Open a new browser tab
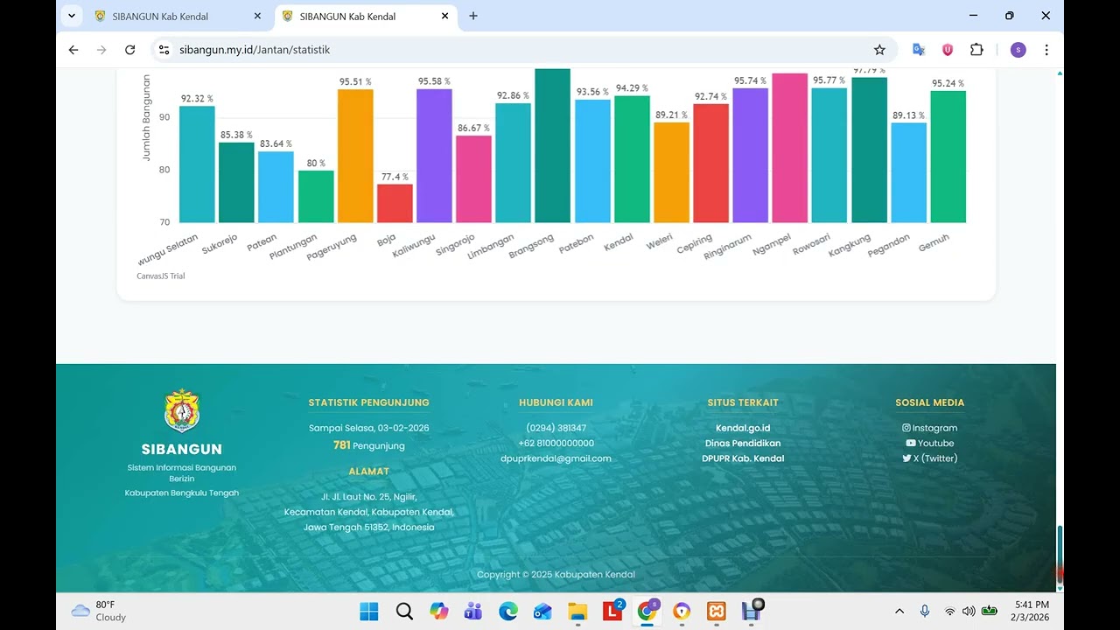 (x=473, y=16)
